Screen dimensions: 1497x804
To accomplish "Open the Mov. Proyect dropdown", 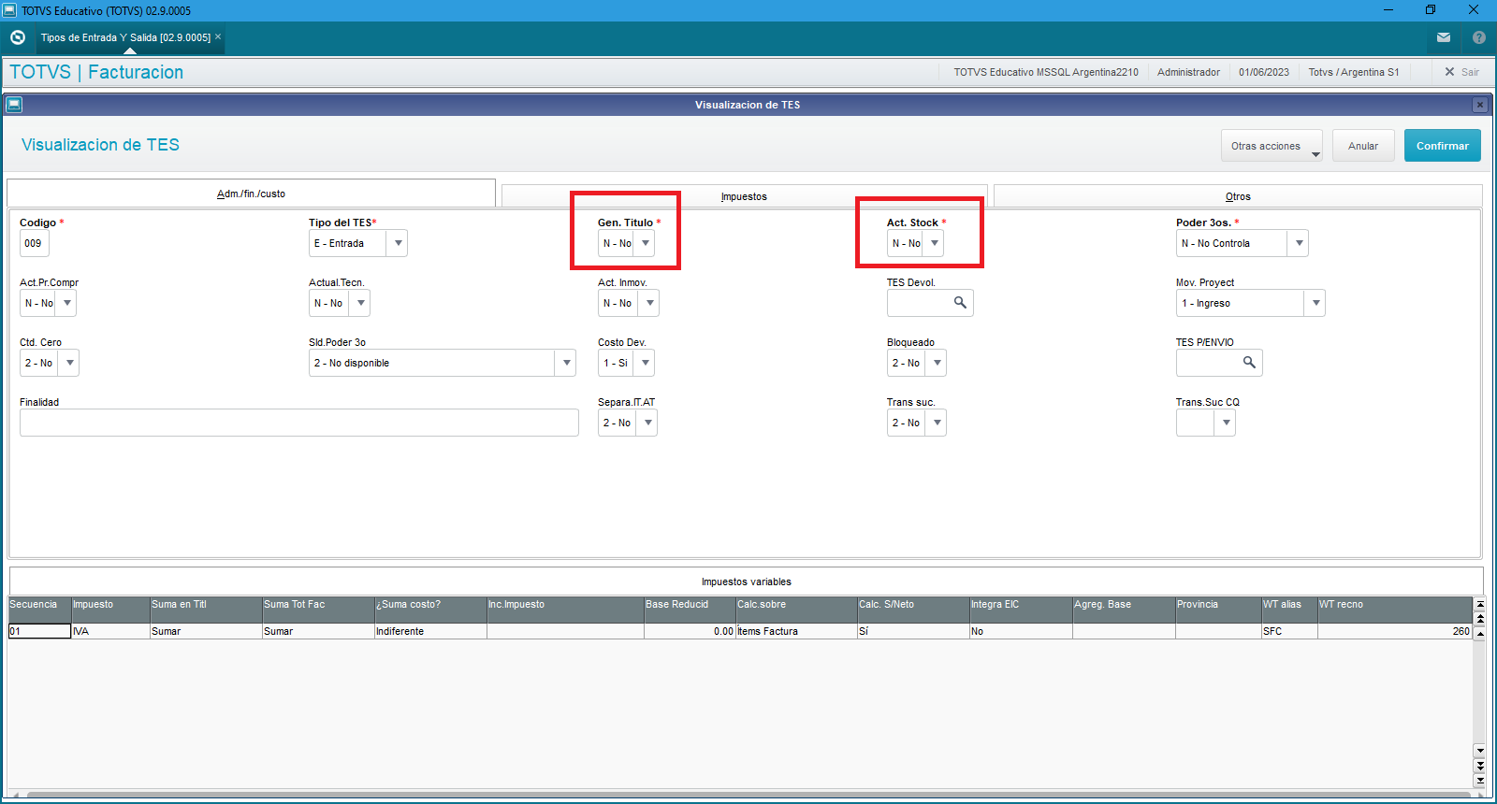I will click(x=1250, y=303).
